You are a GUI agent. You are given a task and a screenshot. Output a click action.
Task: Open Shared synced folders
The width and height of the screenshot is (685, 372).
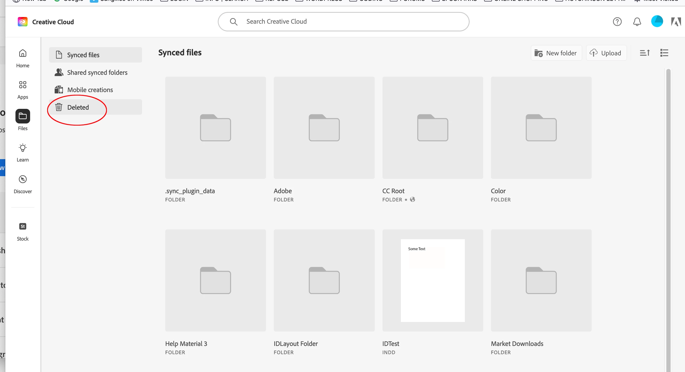[x=97, y=72]
